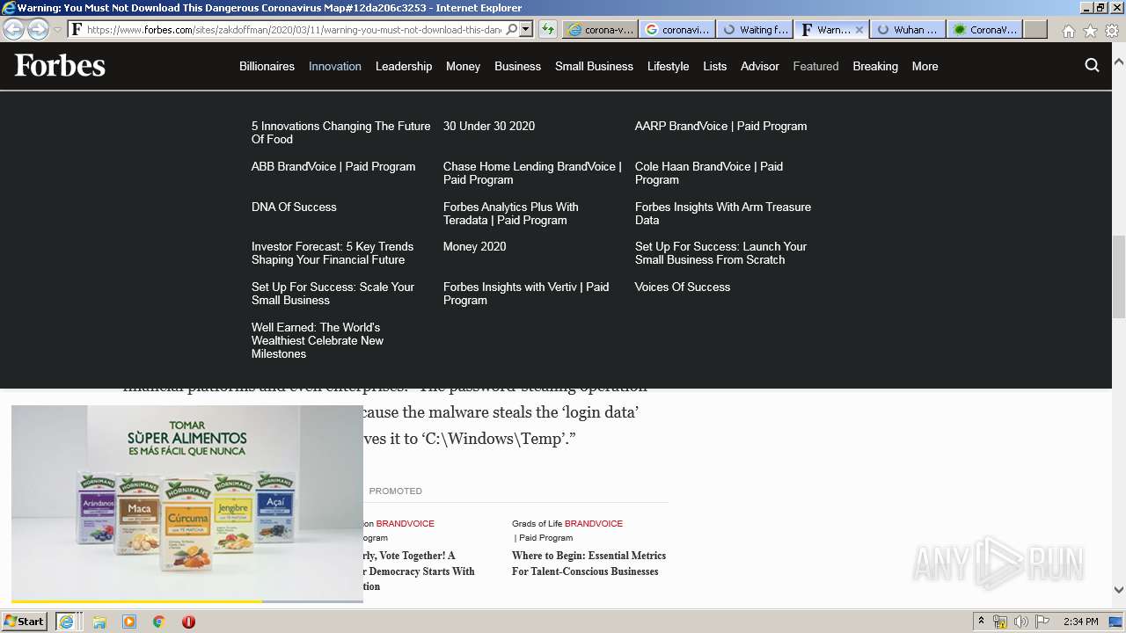Screen dimensions: 1126x633
Task: Open Favorites star icon
Action: tap(1090, 31)
